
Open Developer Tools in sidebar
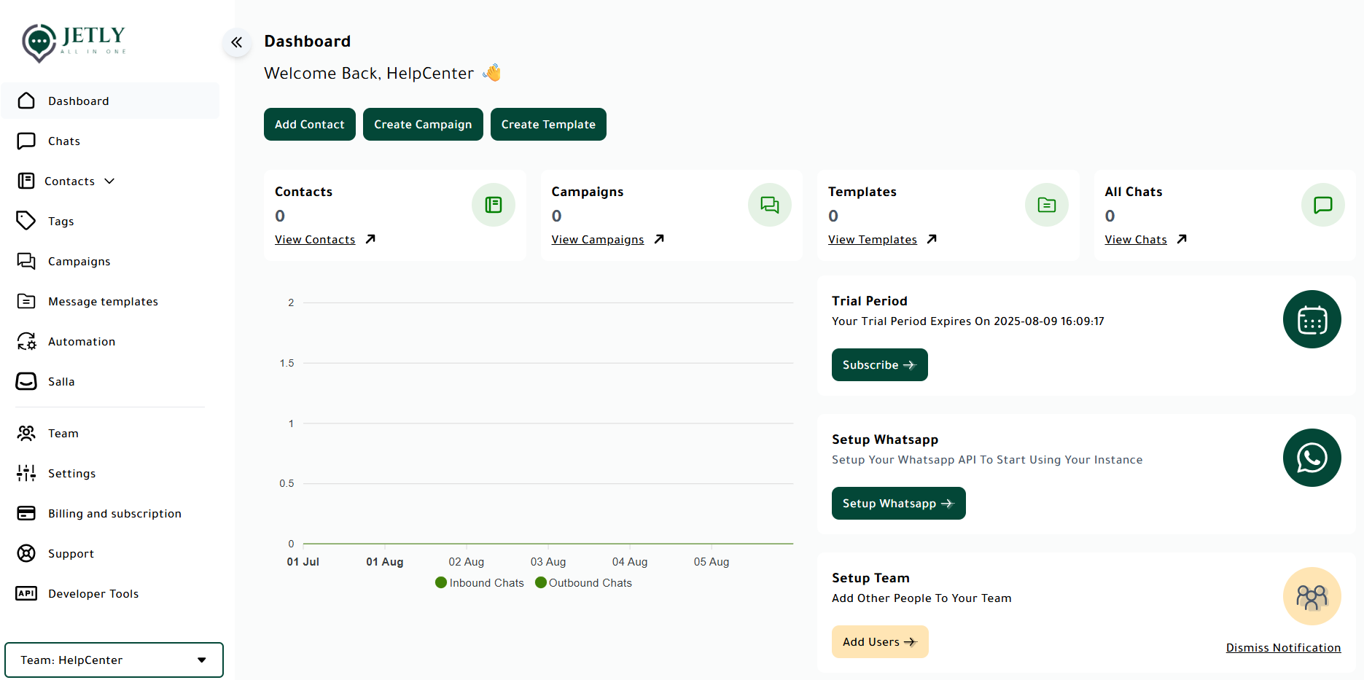(93, 594)
